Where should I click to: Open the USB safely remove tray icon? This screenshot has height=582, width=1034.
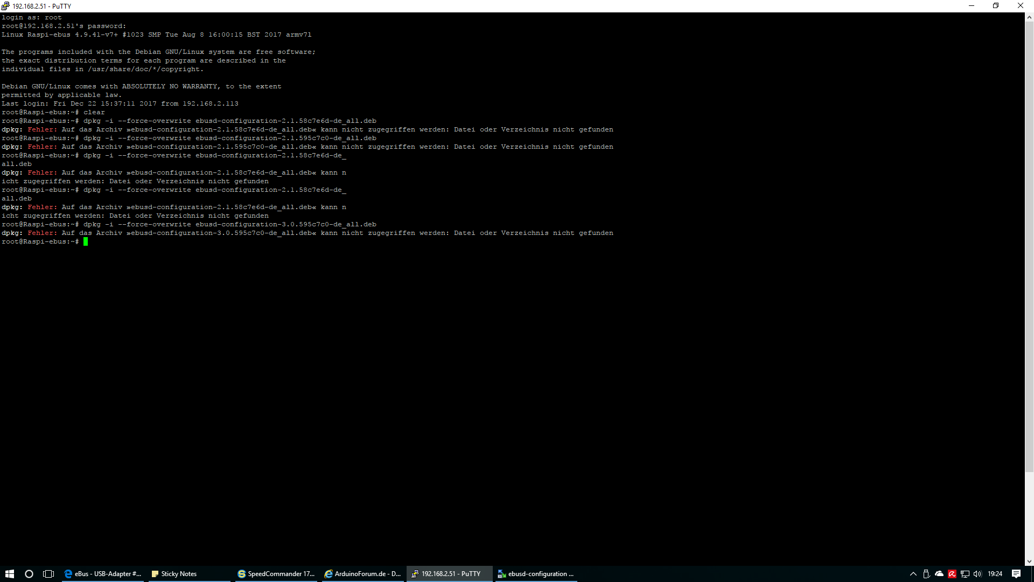(926, 574)
